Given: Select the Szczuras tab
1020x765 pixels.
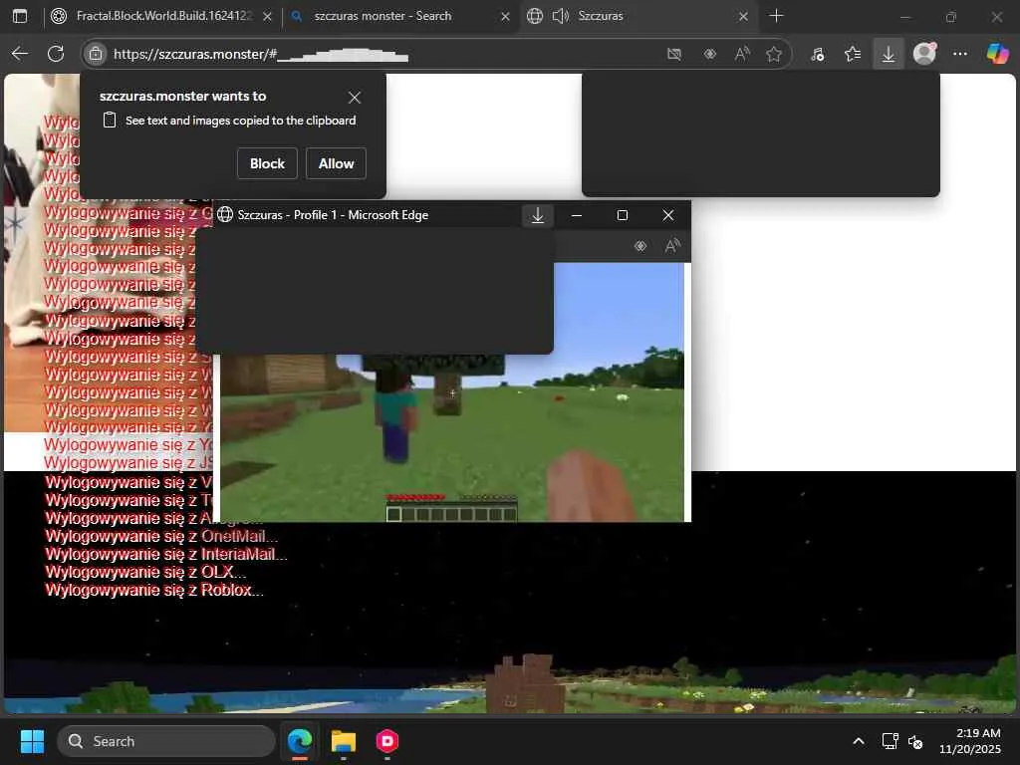Looking at the screenshot, I should pos(637,16).
